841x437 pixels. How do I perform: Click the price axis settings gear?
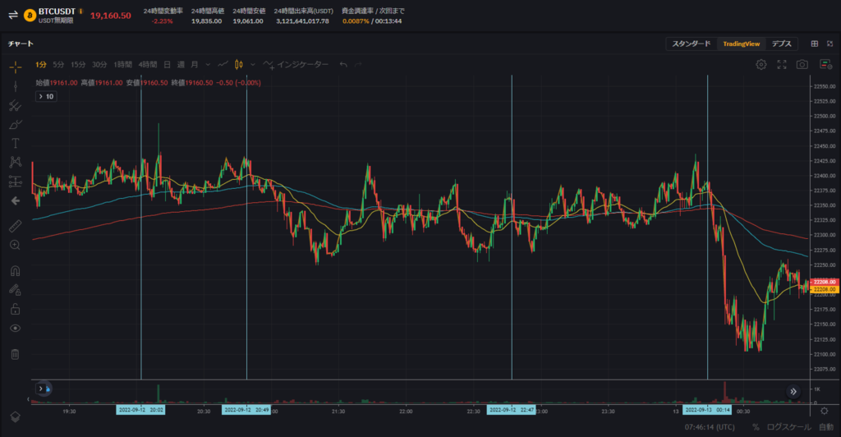[x=825, y=411]
